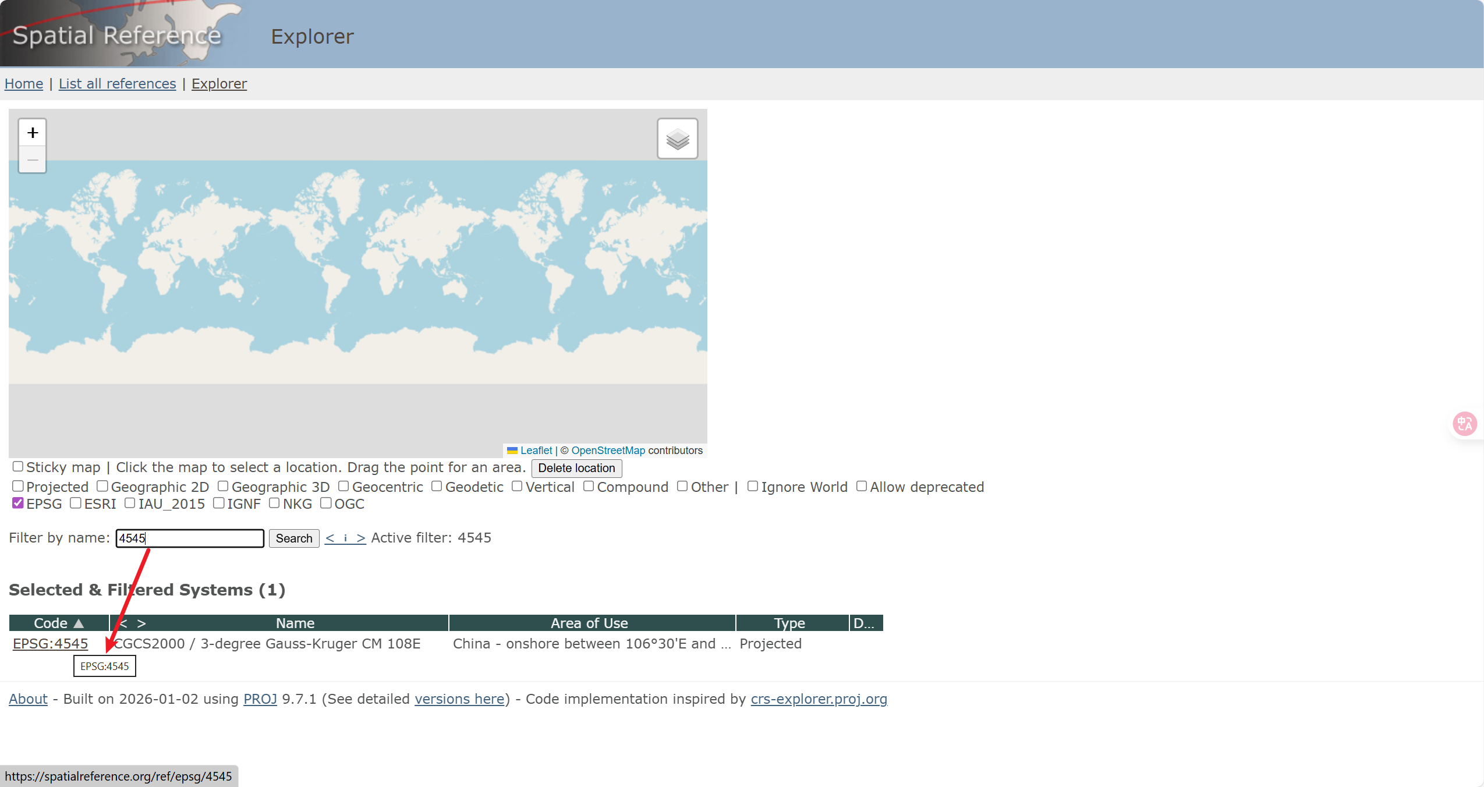Open List all references nav link

tap(117, 84)
